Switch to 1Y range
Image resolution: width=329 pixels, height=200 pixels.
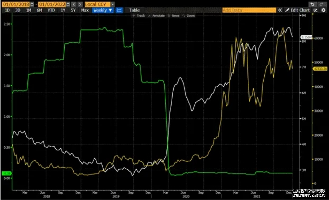[63, 10]
